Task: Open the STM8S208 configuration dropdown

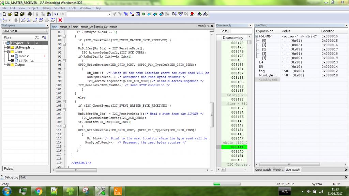Action: pos(46,31)
